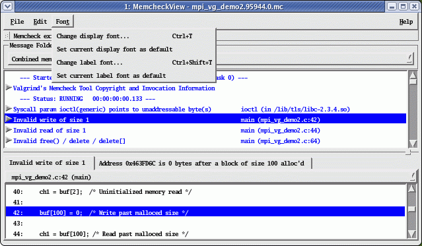Select Invalid free() / delete / delete[] row
The width and height of the screenshot is (422, 246).
coord(205,141)
